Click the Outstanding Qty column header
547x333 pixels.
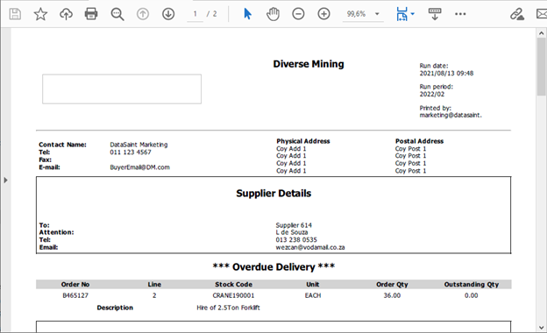click(x=472, y=285)
